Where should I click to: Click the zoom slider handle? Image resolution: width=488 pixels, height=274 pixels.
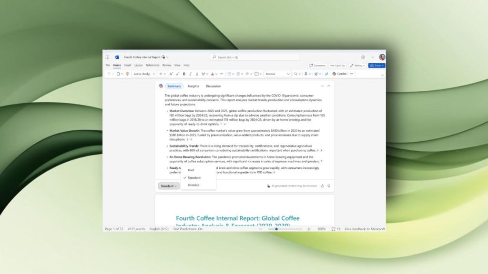pos(276,229)
